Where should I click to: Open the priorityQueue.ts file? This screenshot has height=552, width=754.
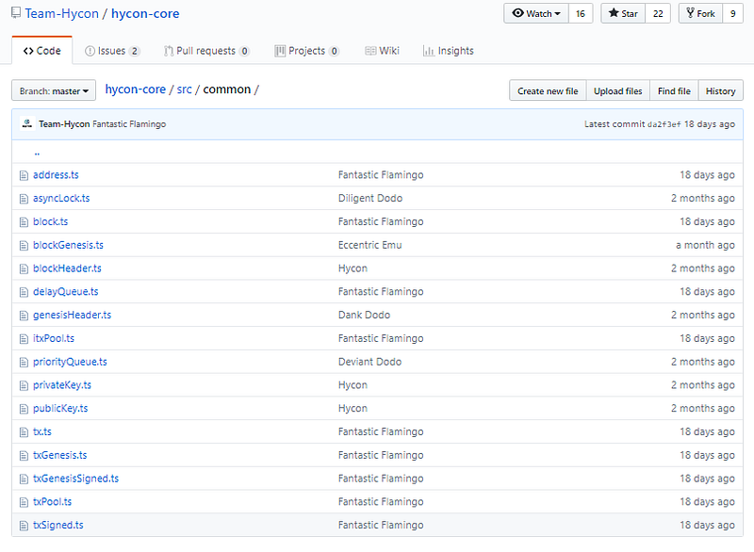[x=70, y=362]
